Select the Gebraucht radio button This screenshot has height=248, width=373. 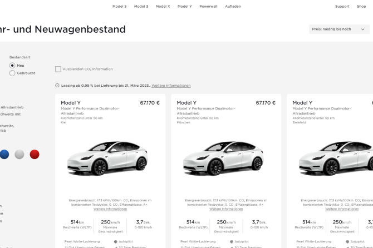pos(12,73)
